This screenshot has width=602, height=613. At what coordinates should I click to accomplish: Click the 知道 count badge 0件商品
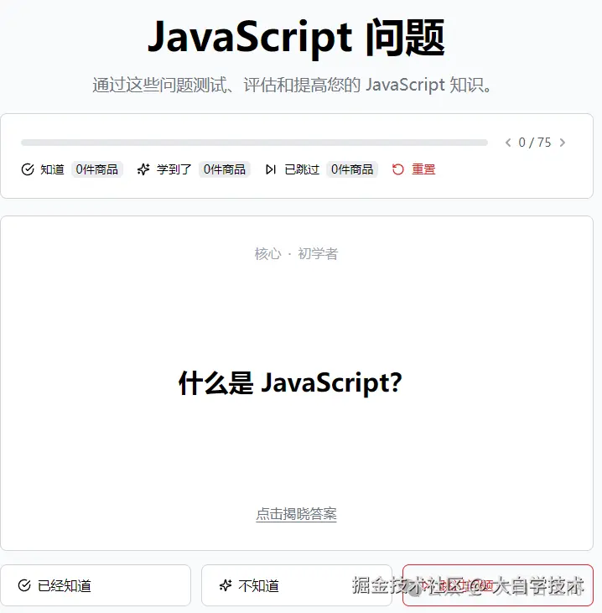97,169
